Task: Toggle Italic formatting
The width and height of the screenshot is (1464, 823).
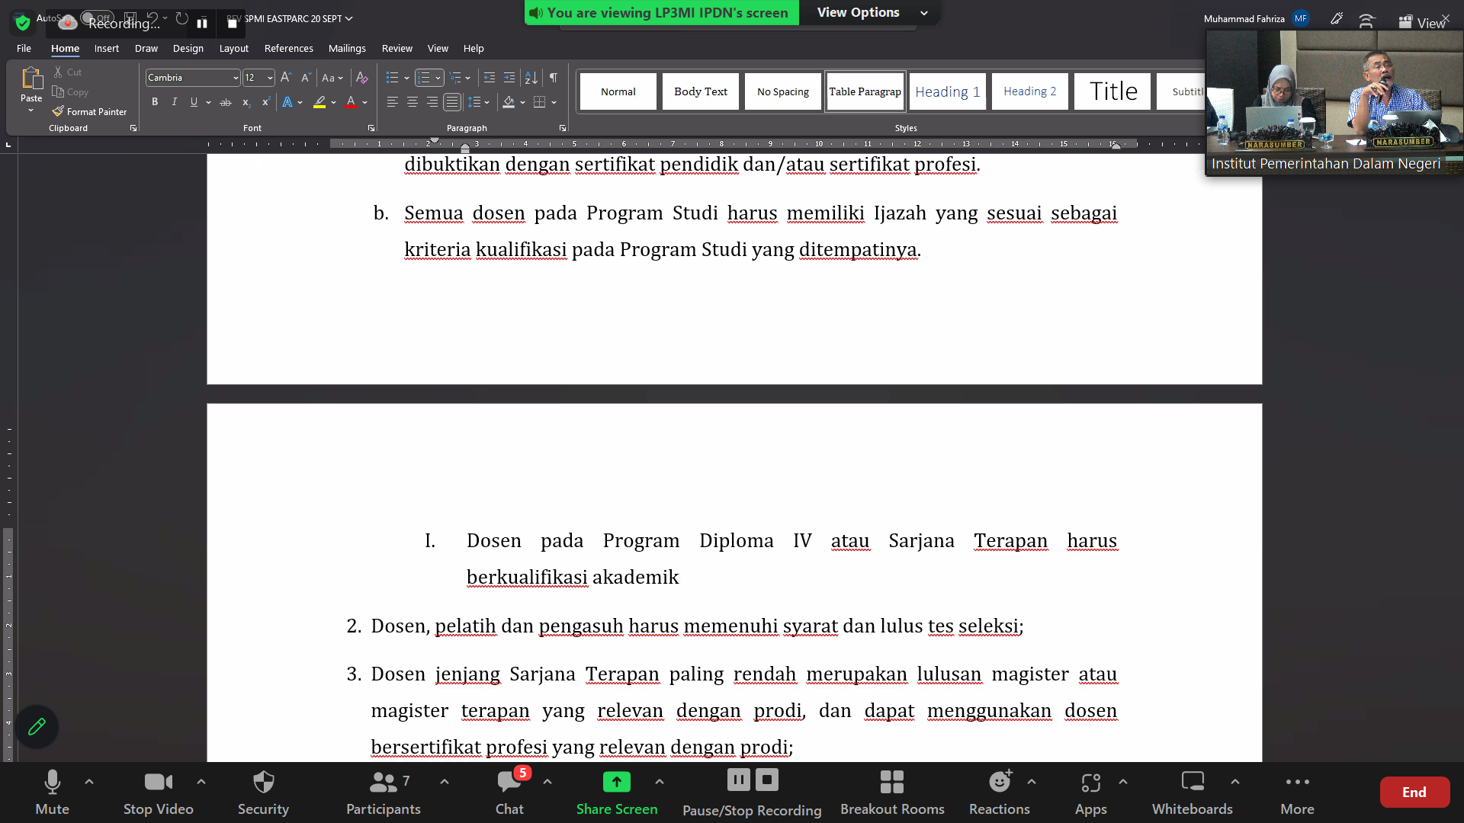Action: point(175,102)
